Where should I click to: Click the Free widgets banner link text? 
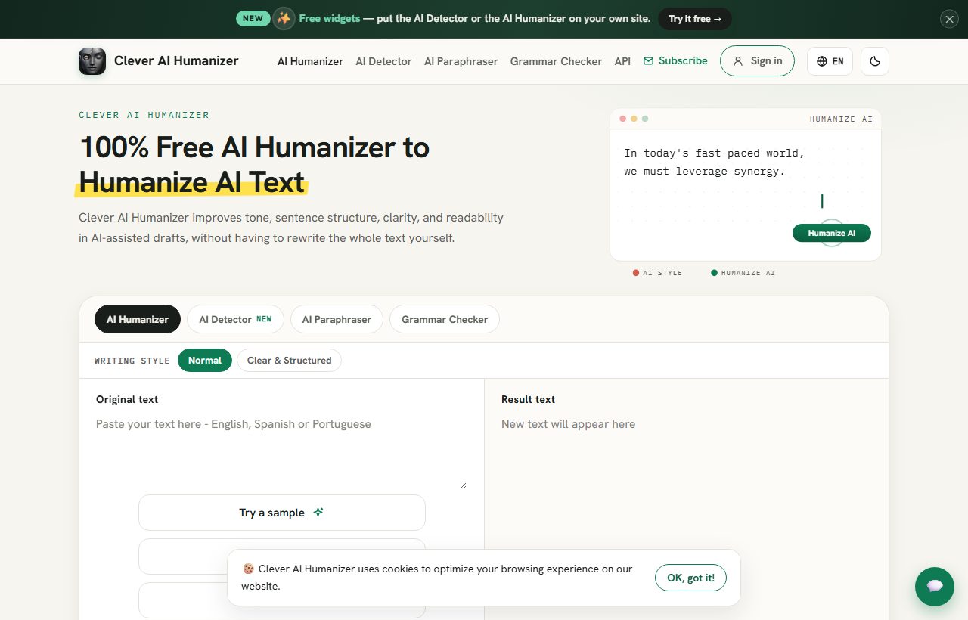pyautogui.click(x=330, y=19)
